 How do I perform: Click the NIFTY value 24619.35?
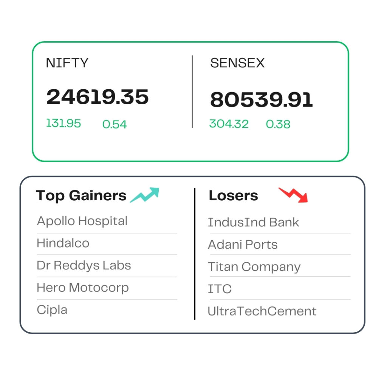point(98,97)
